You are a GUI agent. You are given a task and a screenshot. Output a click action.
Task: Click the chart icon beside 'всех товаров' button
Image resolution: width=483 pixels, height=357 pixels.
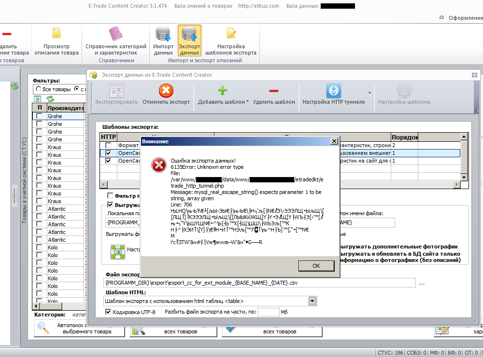138,331
